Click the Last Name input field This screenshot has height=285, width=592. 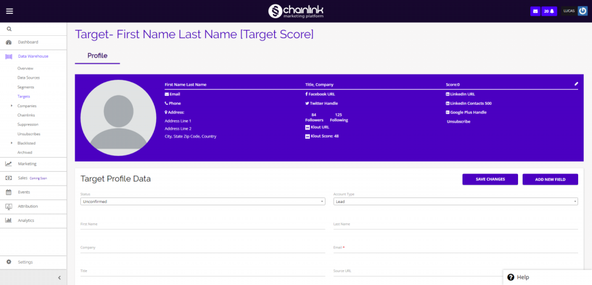click(x=456, y=224)
